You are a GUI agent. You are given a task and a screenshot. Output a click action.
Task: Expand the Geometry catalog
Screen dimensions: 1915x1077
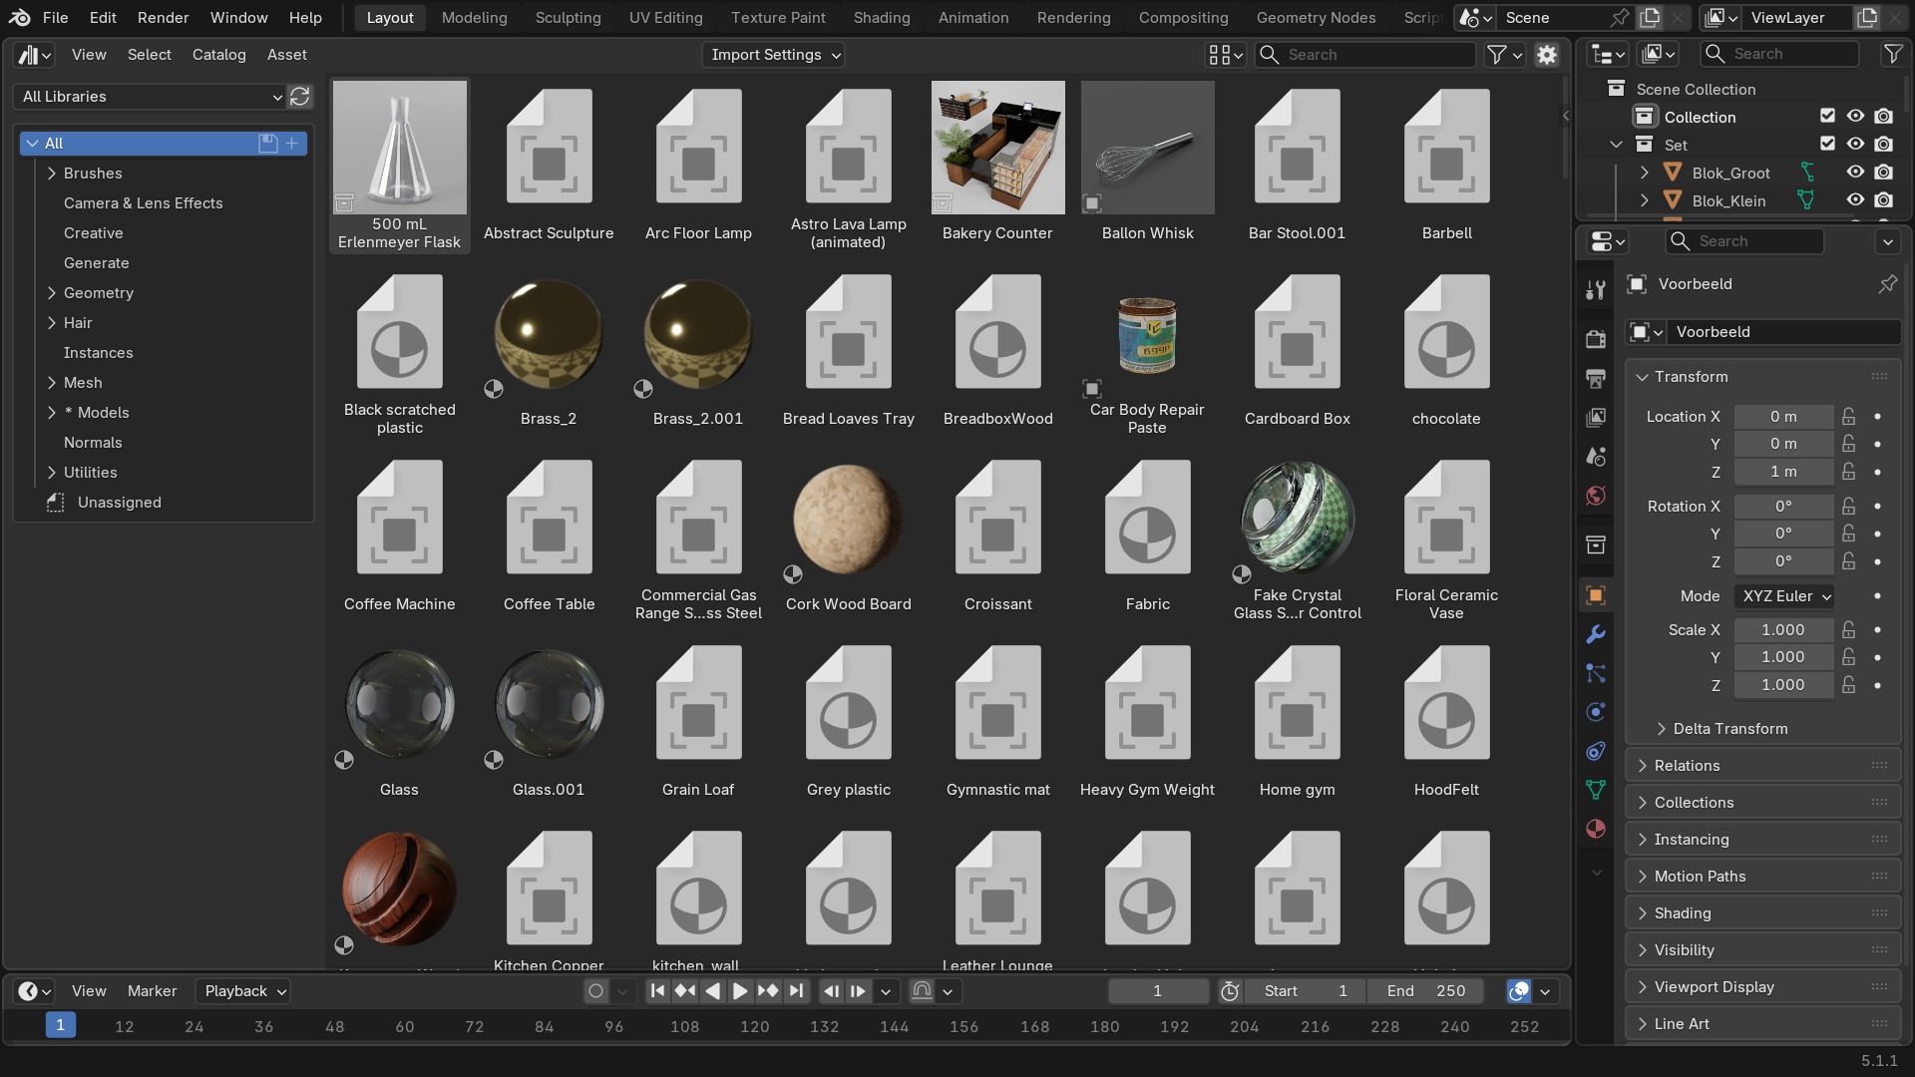(52, 293)
